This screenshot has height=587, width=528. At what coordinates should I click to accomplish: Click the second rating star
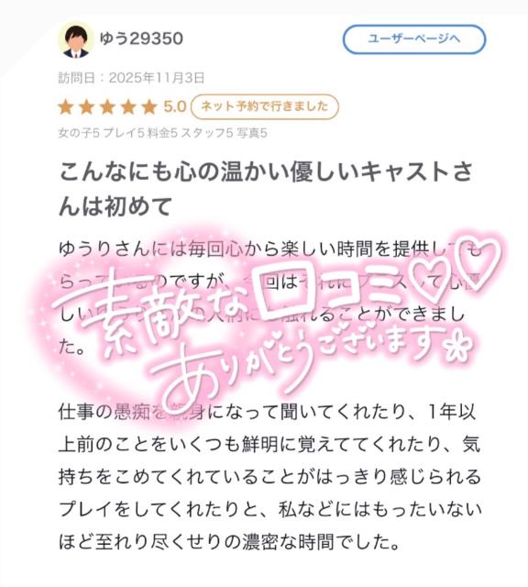[86, 107]
